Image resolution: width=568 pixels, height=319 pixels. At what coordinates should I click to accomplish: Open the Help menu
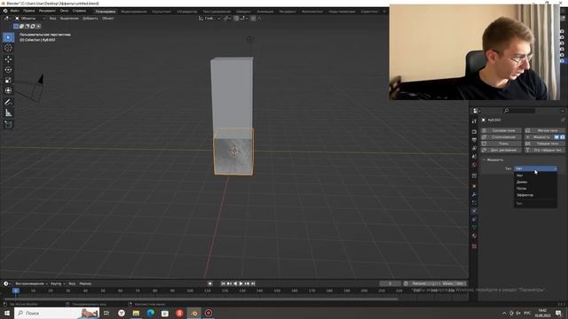click(79, 11)
